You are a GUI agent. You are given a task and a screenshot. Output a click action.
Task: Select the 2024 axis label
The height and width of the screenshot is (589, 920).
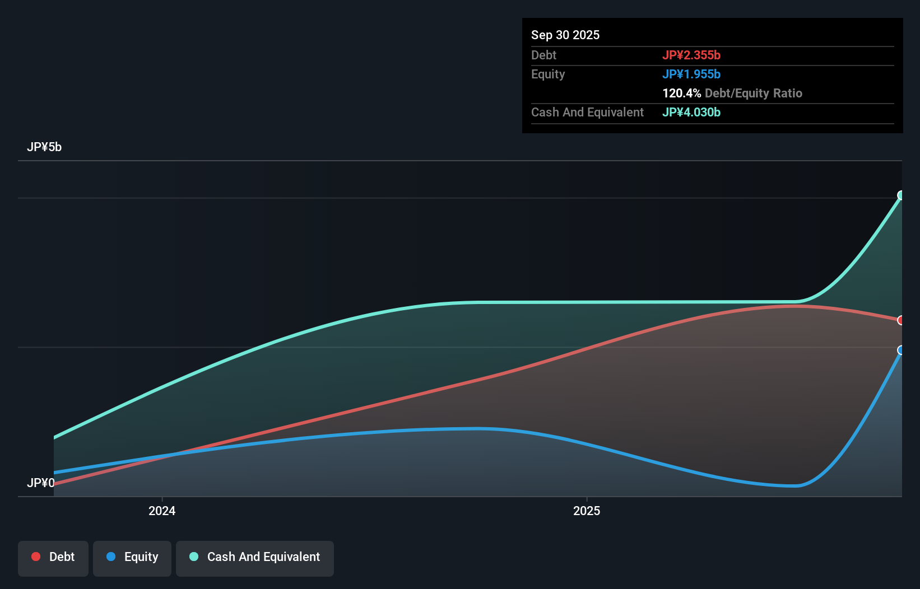coord(162,510)
